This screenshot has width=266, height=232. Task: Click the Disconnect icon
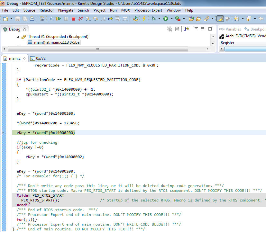81,19
